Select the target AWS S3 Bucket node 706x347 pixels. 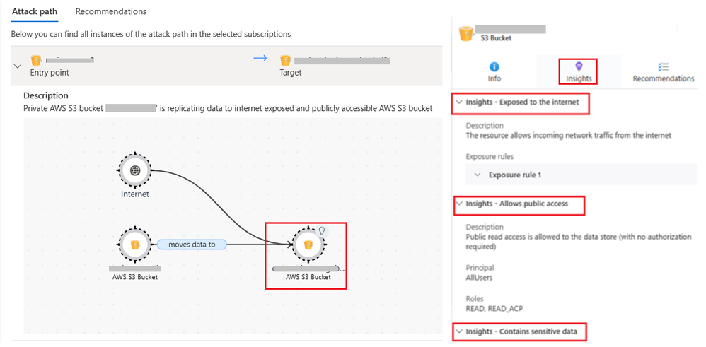[x=308, y=245]
